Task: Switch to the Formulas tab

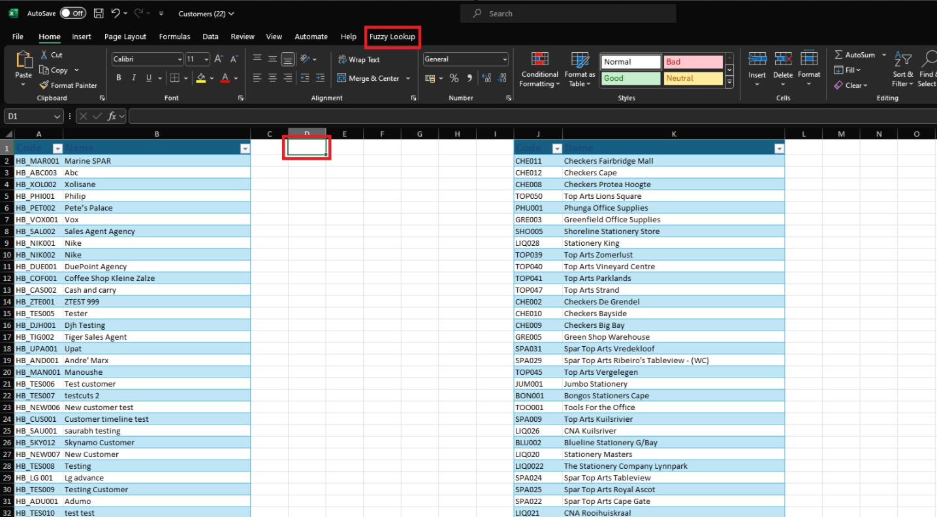Action: coord(174,37)
